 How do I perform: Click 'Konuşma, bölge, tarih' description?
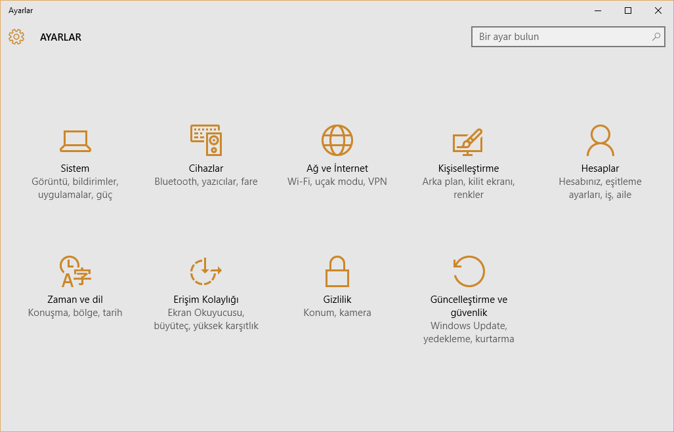point(75,313)
